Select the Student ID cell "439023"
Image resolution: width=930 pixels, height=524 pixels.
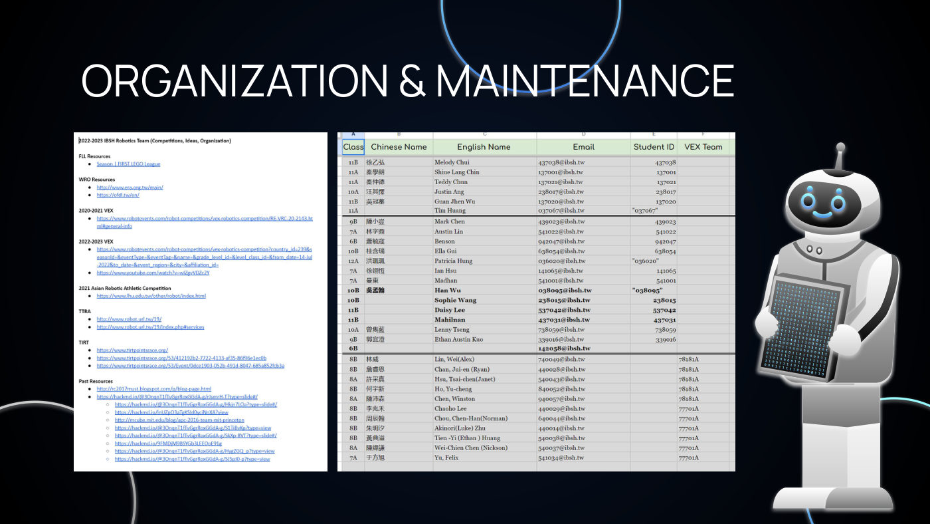pyautogui.click(x=654, y=221)
